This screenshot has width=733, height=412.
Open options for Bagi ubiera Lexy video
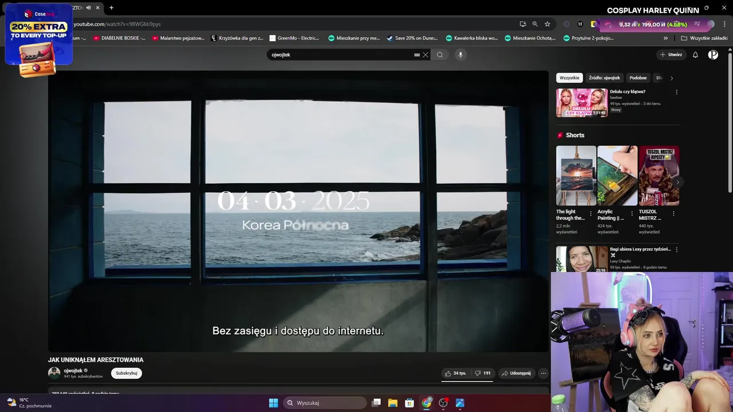(676, 249)
